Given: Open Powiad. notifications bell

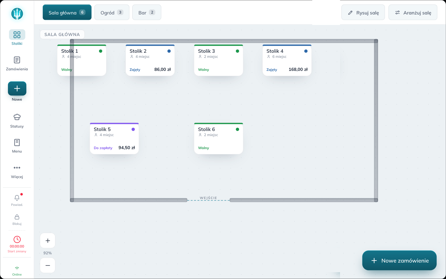Looking at the screenshot, I should point(17,200).
